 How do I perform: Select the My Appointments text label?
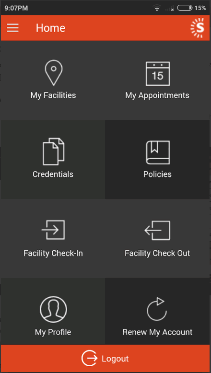point(157,95)
